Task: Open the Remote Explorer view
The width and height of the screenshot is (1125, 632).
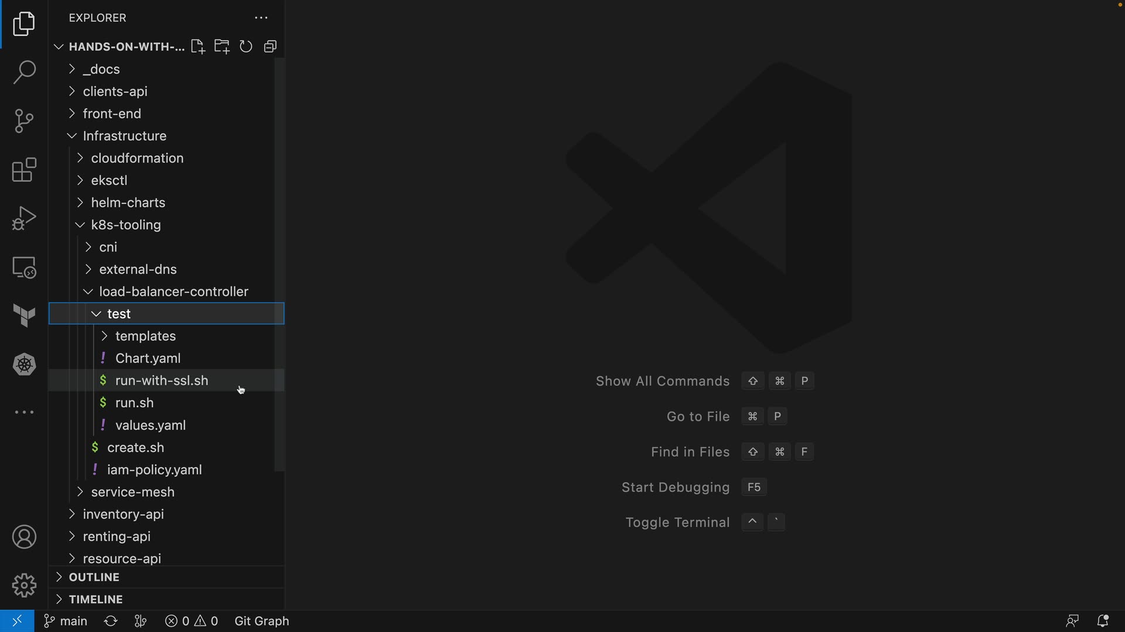Action: coord(24,267)
